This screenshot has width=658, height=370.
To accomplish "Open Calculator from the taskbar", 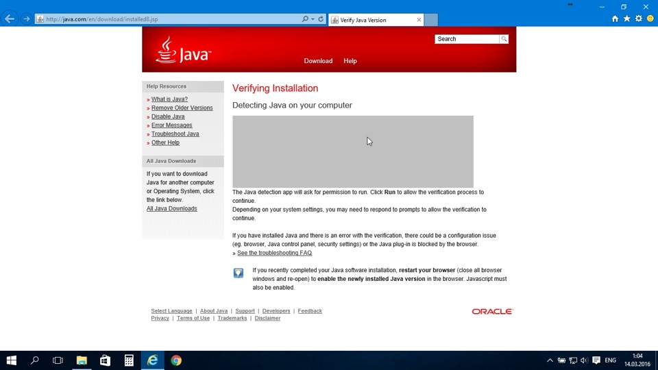I will point(129,360).
